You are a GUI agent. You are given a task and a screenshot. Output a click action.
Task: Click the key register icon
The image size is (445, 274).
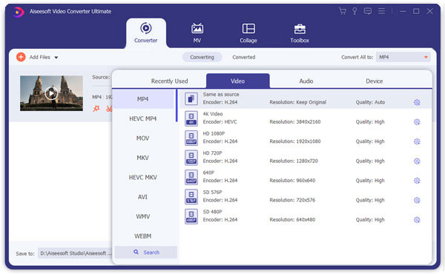tap(355, 11)
